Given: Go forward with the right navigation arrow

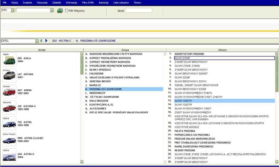Looking at the screenshot, I should 46,41.
